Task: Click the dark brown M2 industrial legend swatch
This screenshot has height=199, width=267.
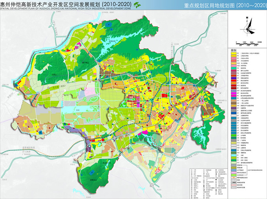Action: (234, 103)
